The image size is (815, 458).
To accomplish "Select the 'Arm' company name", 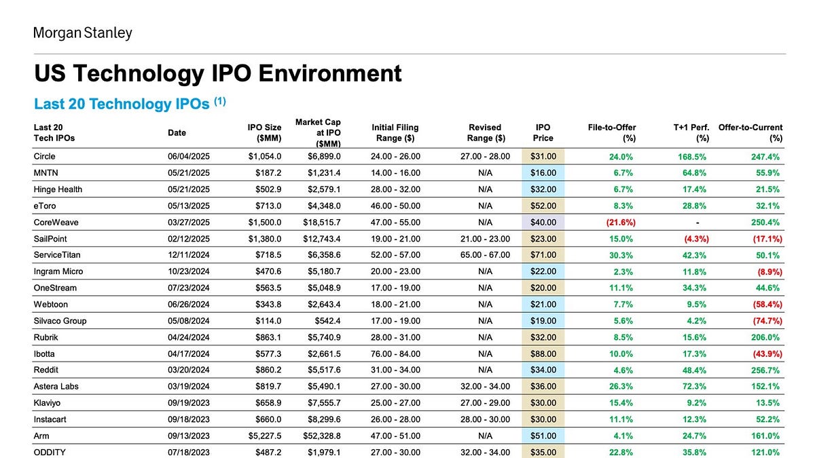I will tap(41, 436).
